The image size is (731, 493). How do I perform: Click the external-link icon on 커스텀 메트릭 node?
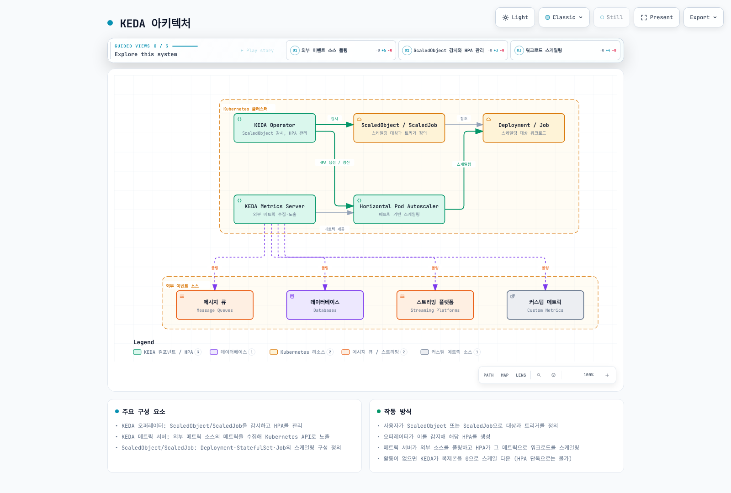click(513, 296)
